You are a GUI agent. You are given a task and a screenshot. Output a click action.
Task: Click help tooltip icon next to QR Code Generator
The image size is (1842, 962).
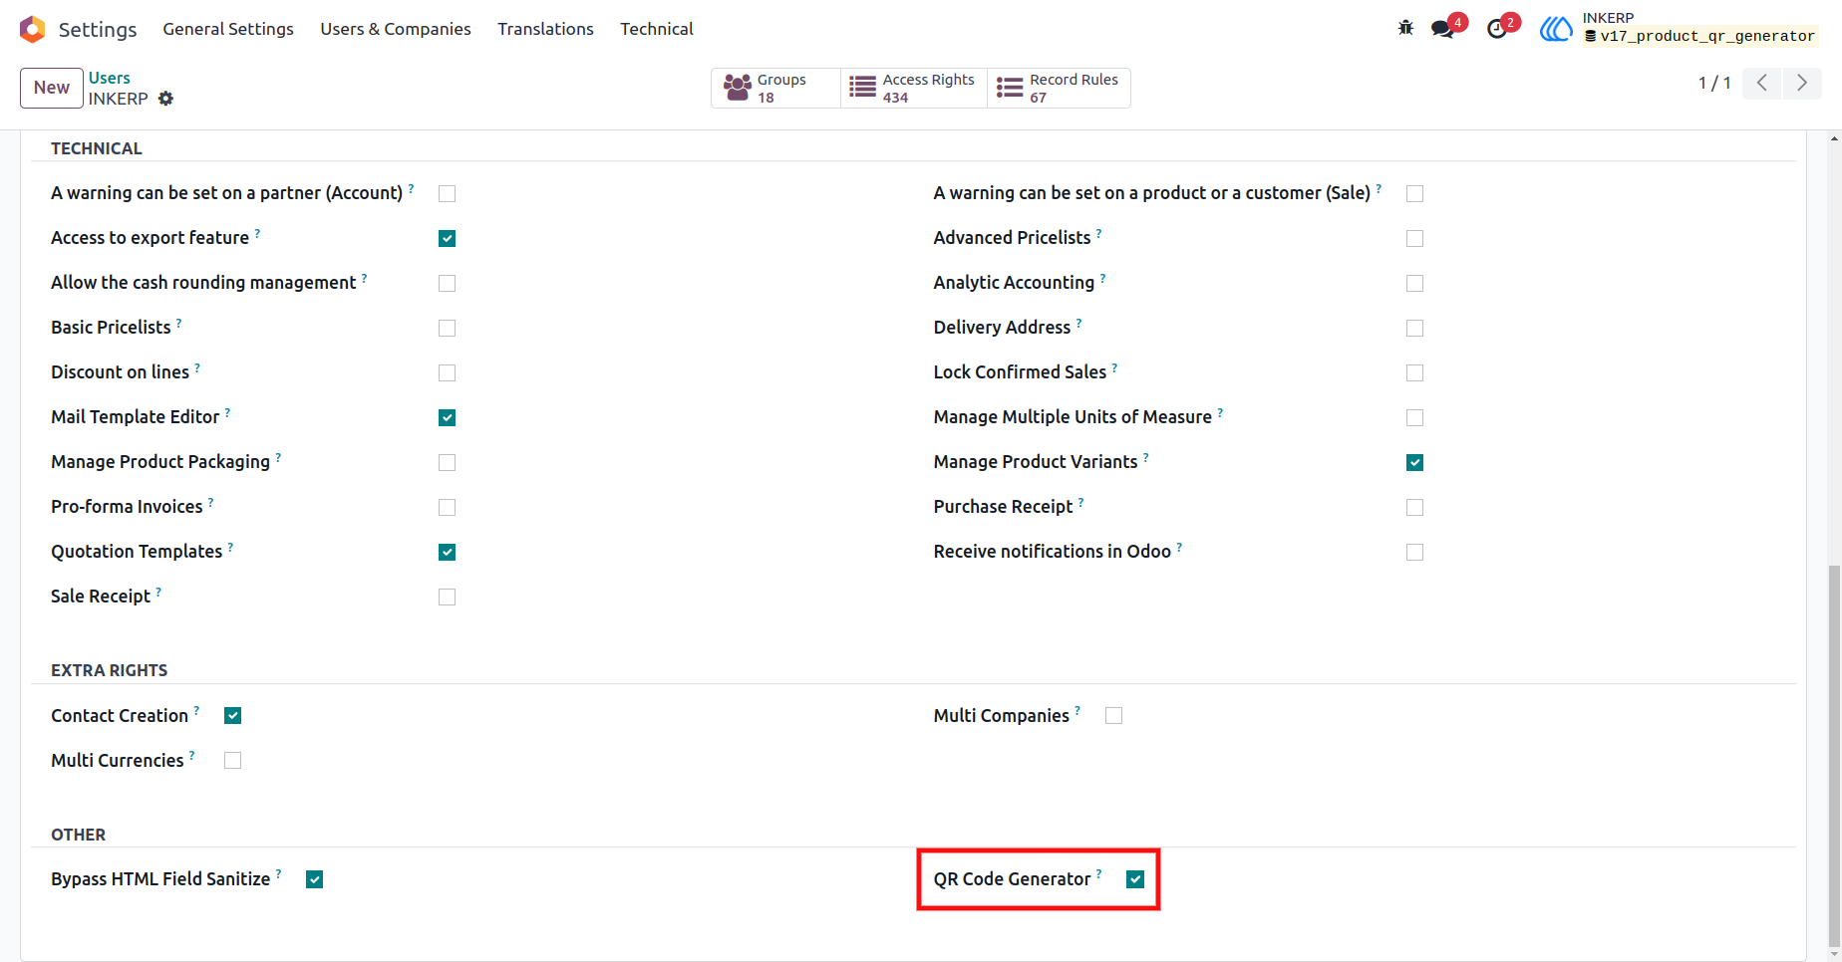1099,873
